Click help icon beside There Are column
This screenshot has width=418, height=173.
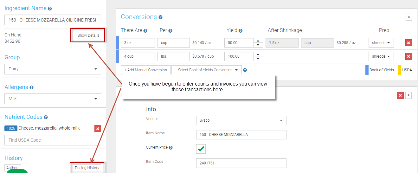pyautogui.click(x=145, y=31)
